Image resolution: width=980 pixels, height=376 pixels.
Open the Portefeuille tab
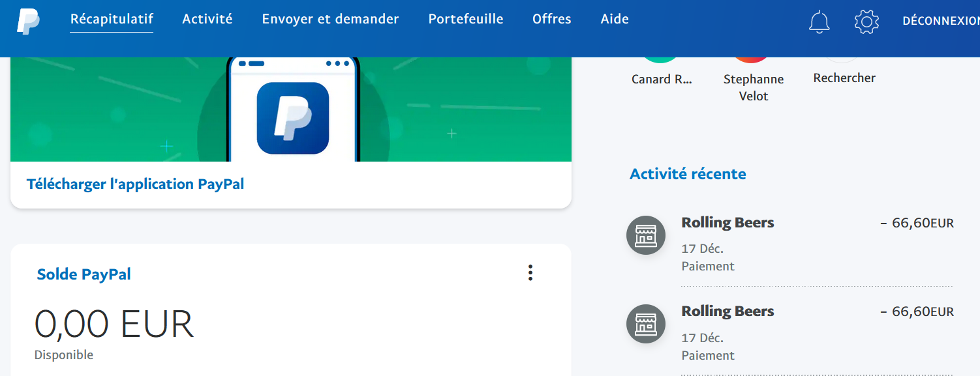[x=466, y=19]
